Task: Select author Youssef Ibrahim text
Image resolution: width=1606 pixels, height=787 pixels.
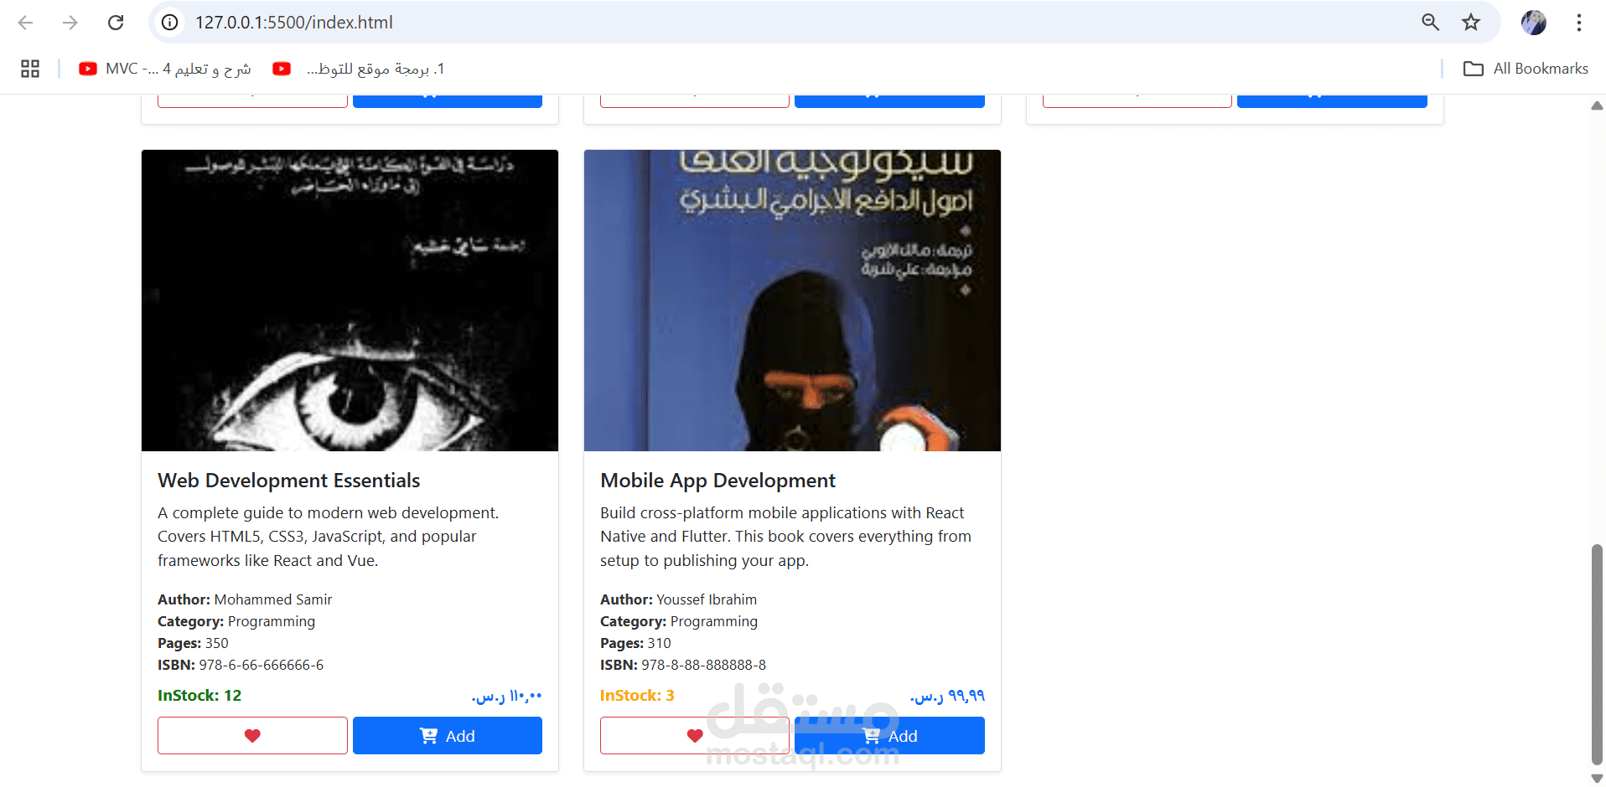Action: (x=707, y=599)
